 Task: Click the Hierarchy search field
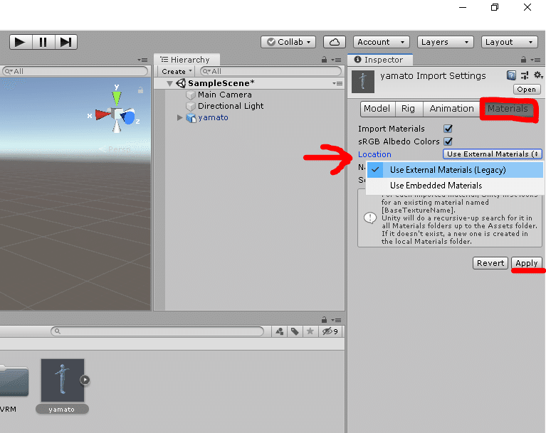271,71
